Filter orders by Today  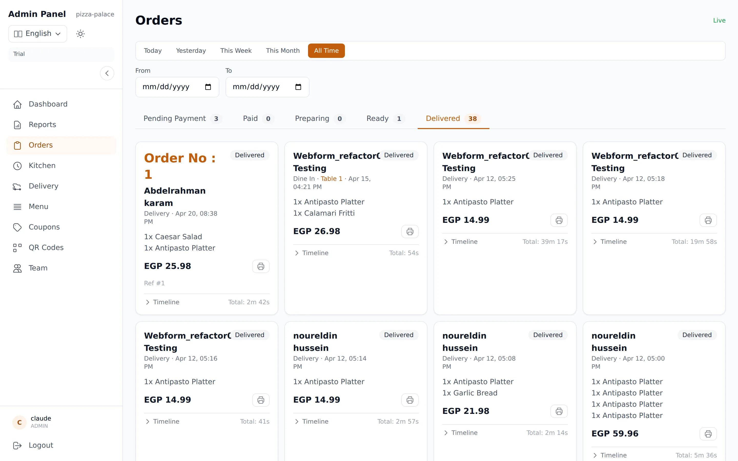[x=153, y=51]
